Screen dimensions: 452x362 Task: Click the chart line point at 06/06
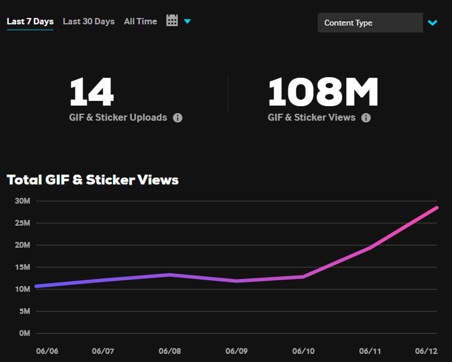point(37,287)
